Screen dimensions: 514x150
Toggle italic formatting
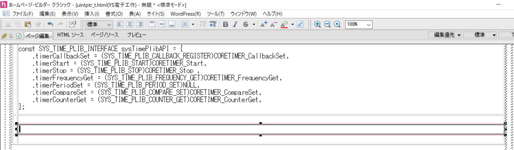[x=235, y=25]
